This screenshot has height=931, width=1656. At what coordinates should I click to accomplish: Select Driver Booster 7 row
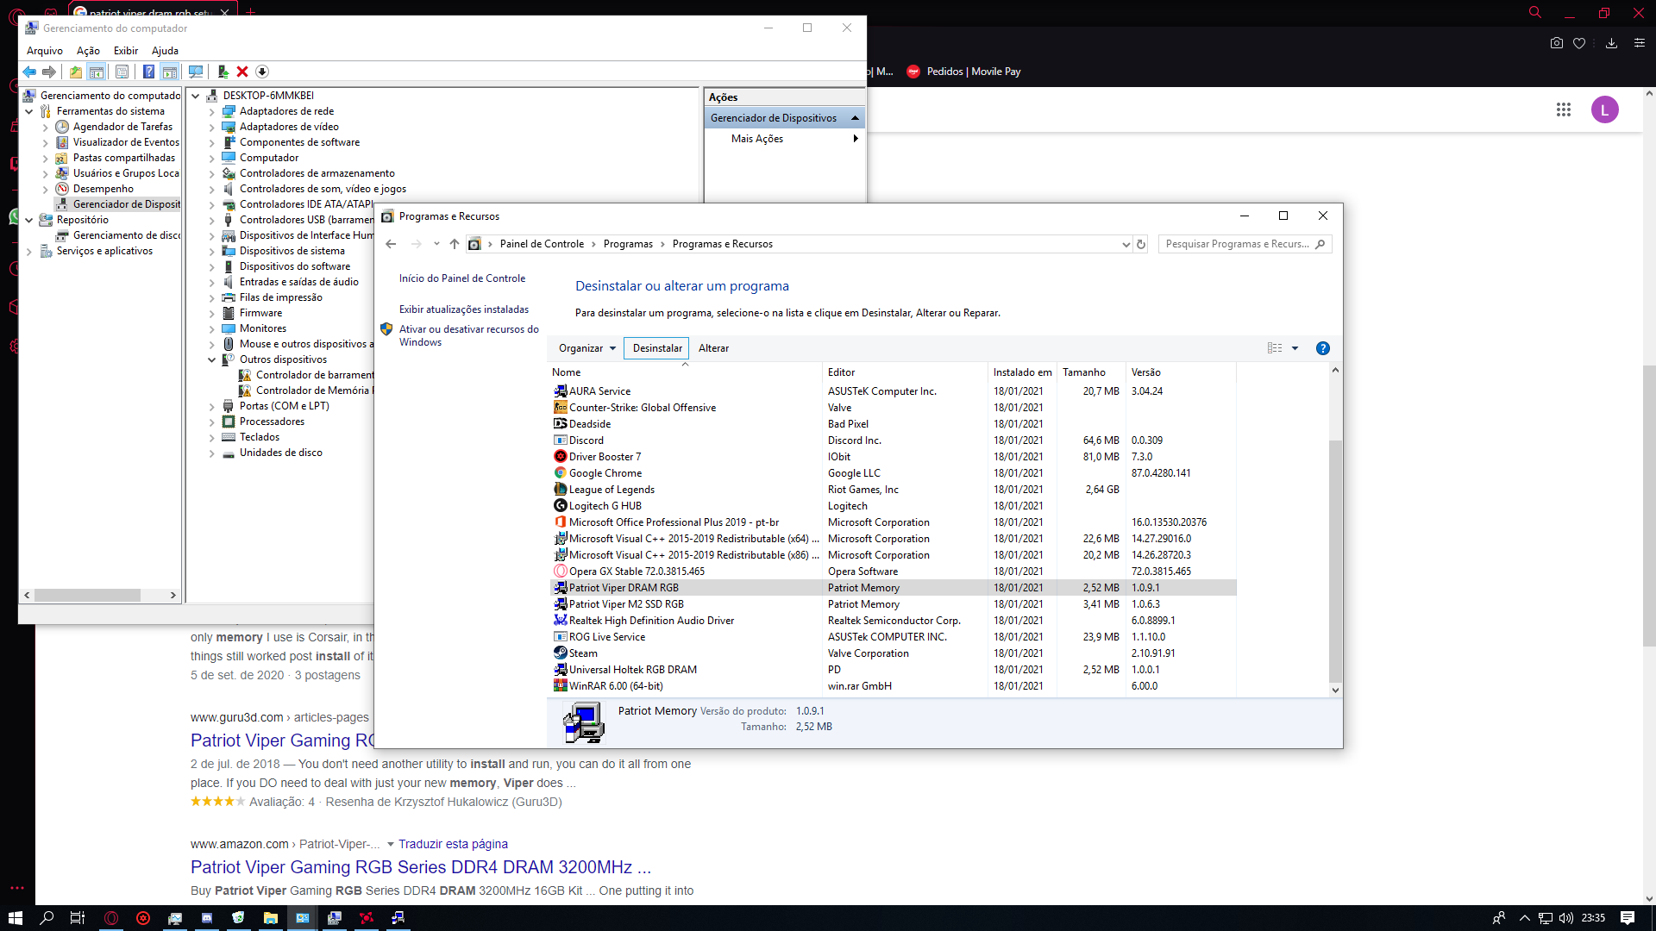point(894,457)
